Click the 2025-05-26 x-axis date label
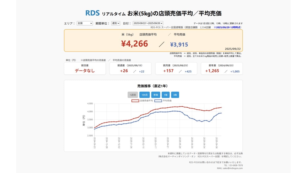This screenshot has width=307, height=173. [180, 143]
